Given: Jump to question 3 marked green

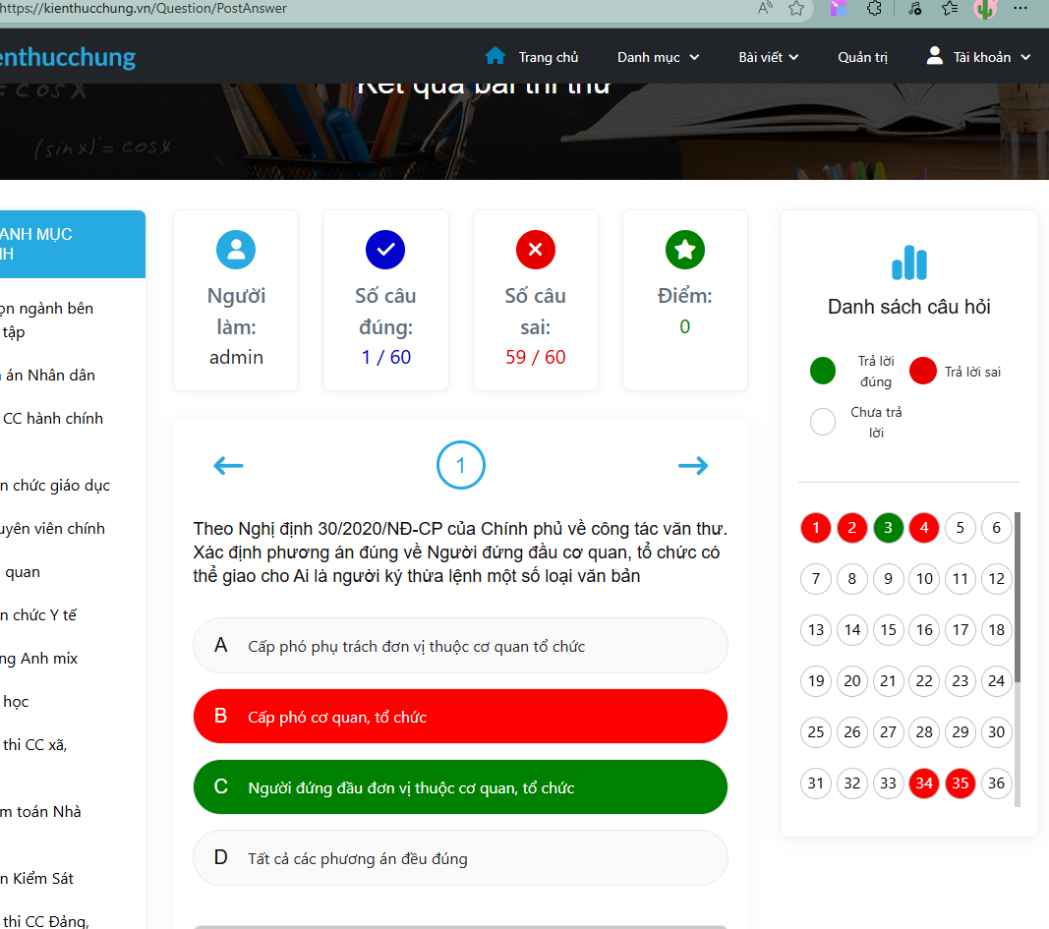Looking at the screenshot, I should point(888,528).
